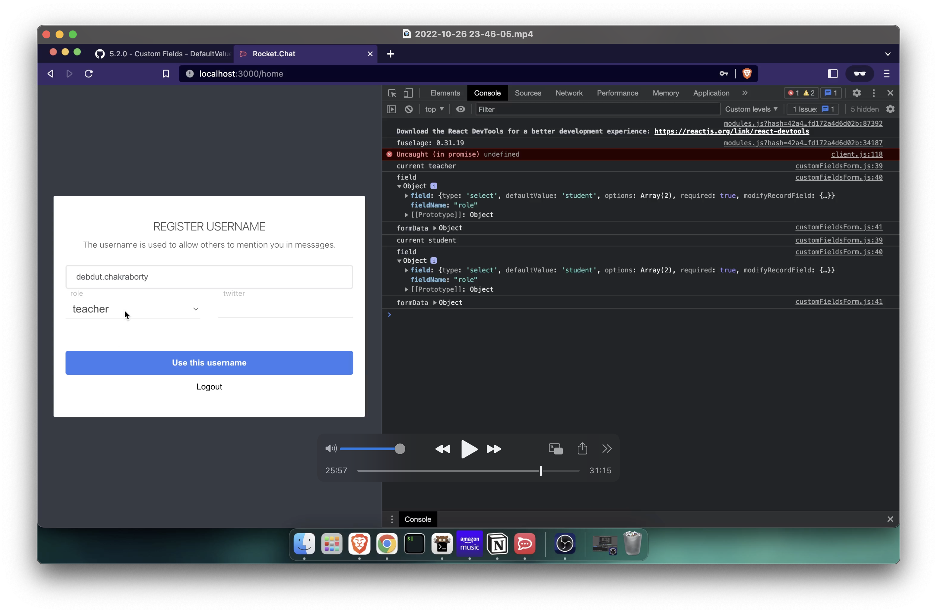937x613 pixels.
Task: Click the username field debdut.chakraborty
Action: click(x=209, y=277)
